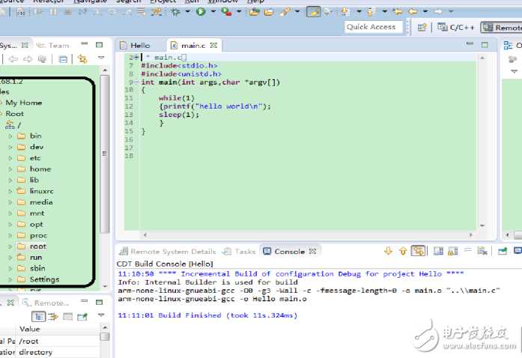The height and width of the screenshot is (358, 522).
Task: Toggle the highlighted button in main toolbar
Action: click(314, 12)
